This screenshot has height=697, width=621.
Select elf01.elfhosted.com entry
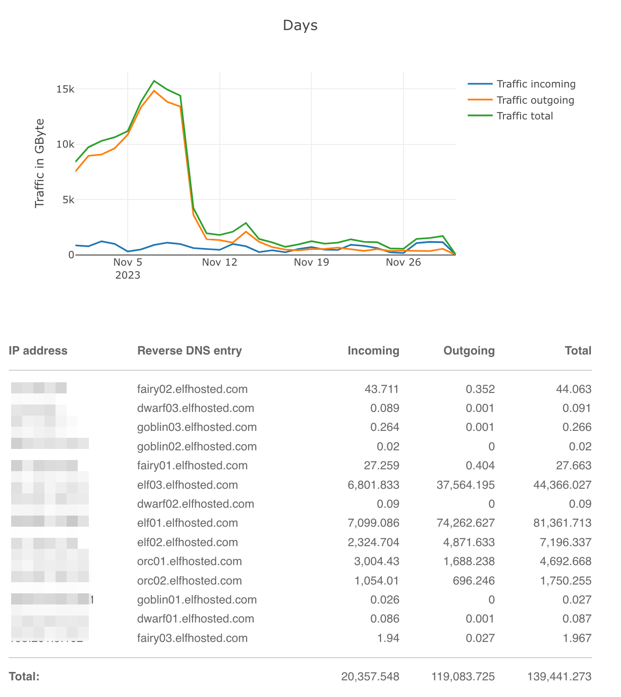pos(187,523)
